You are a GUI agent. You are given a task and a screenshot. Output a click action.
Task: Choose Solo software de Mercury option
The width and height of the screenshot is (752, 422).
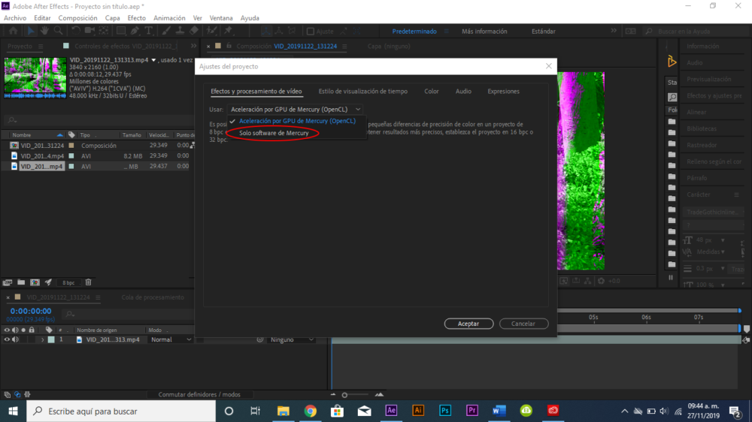[x=274, y=133]
